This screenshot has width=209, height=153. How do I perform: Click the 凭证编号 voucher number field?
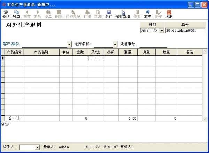pyautogui.click(x=153, y=44)
